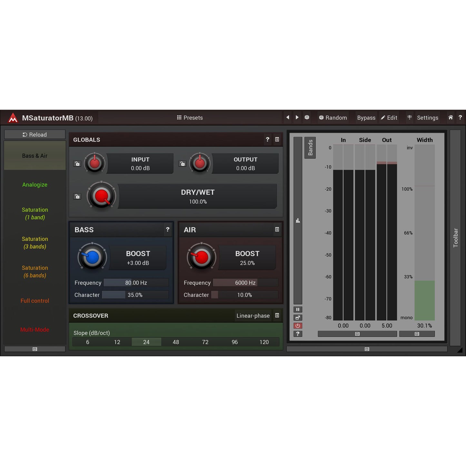Screen dimensions: 466x466
Task: Go to next preset with right arrow
Action: click(x=297, y=118)
